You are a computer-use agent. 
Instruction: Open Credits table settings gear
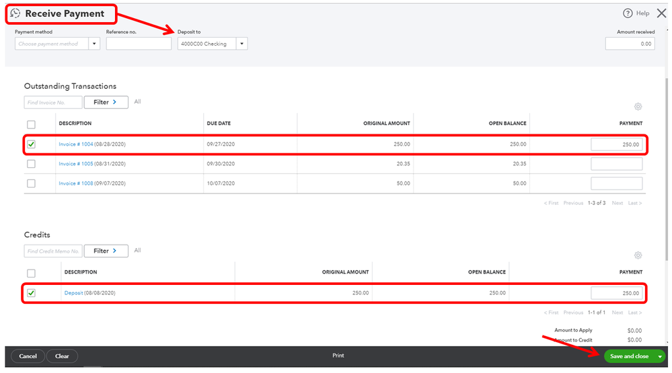(x=638, y=255)
